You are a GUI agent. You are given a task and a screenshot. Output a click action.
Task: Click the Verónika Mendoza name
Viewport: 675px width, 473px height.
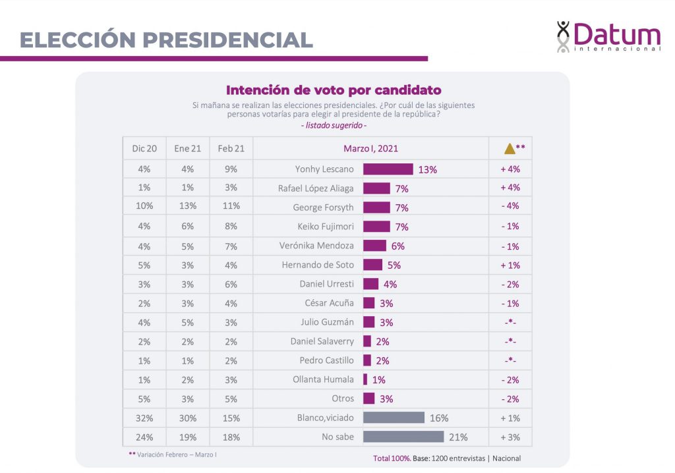pyautogui.click(x=316, y=246)
